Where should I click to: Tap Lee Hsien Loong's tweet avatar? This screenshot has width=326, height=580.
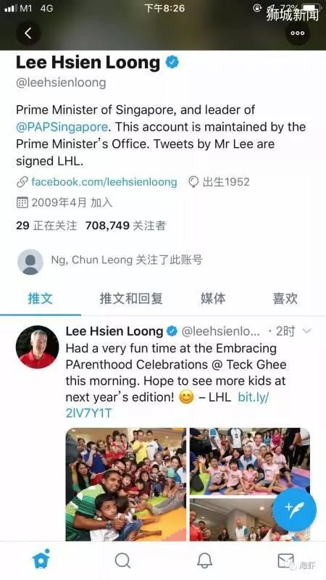click(x=38, y=347)
